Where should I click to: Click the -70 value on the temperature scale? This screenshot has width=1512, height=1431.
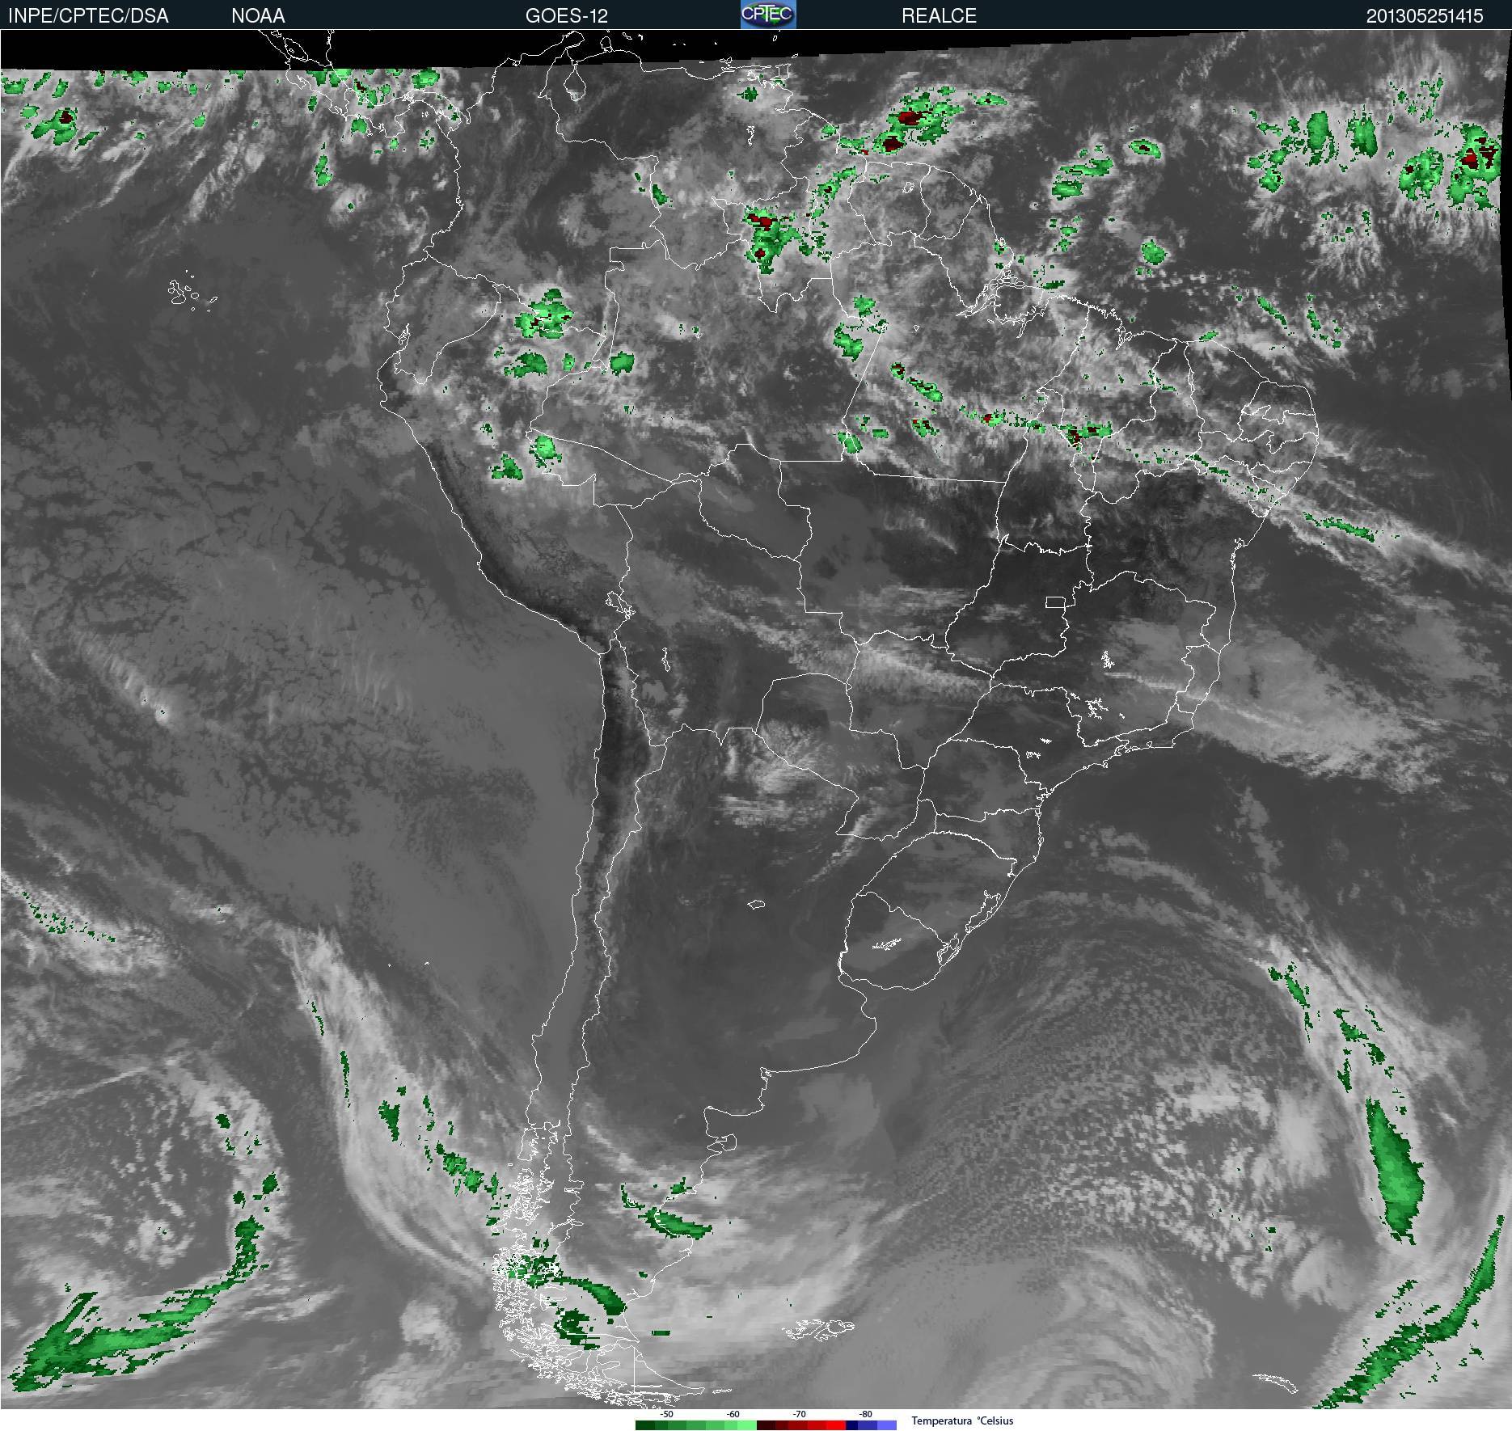(x=799, y=1414)
